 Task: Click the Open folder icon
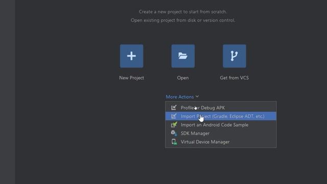pyautogui.click(x=183, y=56)
